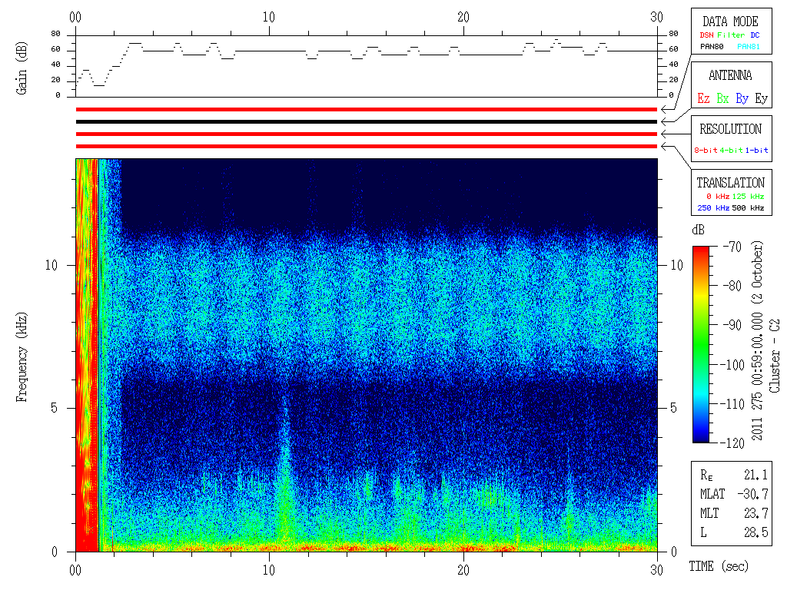Click the 8-bit resolution label
This screenshot has height=590, width=787.
pyautogui.click(x=706, y=150)
